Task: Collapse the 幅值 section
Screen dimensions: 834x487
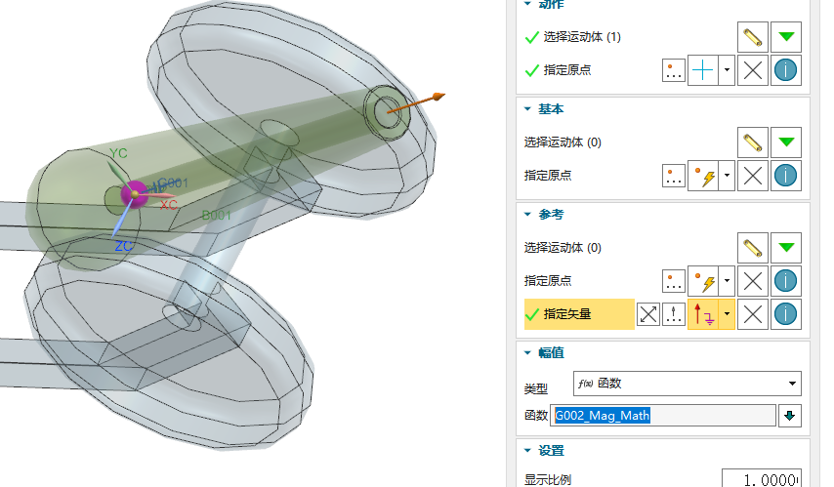Action: [x=528, y=353]
